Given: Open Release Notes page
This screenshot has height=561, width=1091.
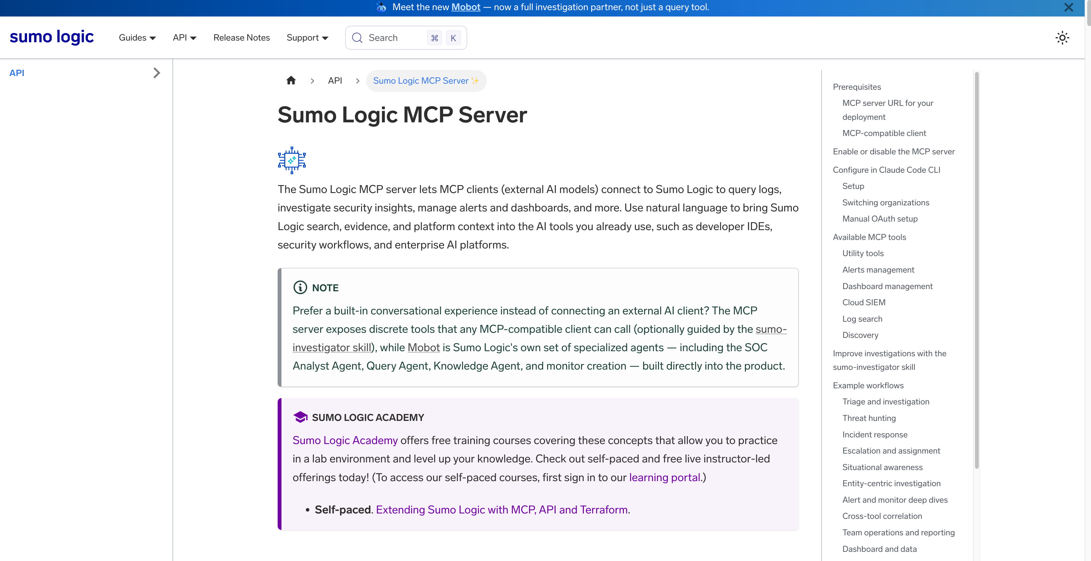Looking at the screenshot, I should [242, 38].
